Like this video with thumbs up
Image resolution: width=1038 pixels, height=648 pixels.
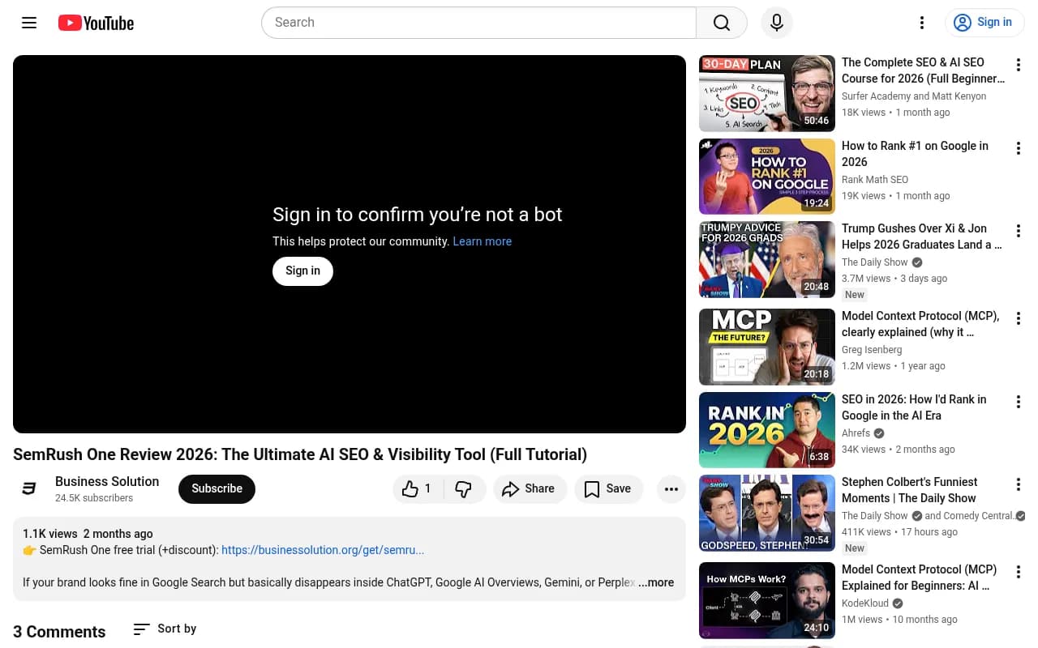(x=417, y=488)
